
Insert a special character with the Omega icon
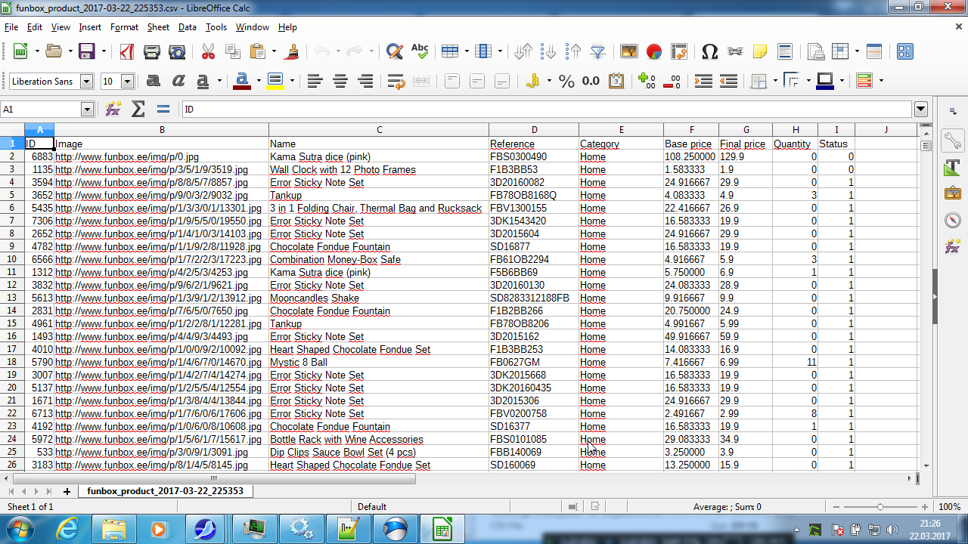[x=709, y=51]
